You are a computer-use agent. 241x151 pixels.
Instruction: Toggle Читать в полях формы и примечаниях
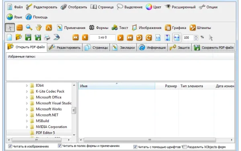[59, 146]
